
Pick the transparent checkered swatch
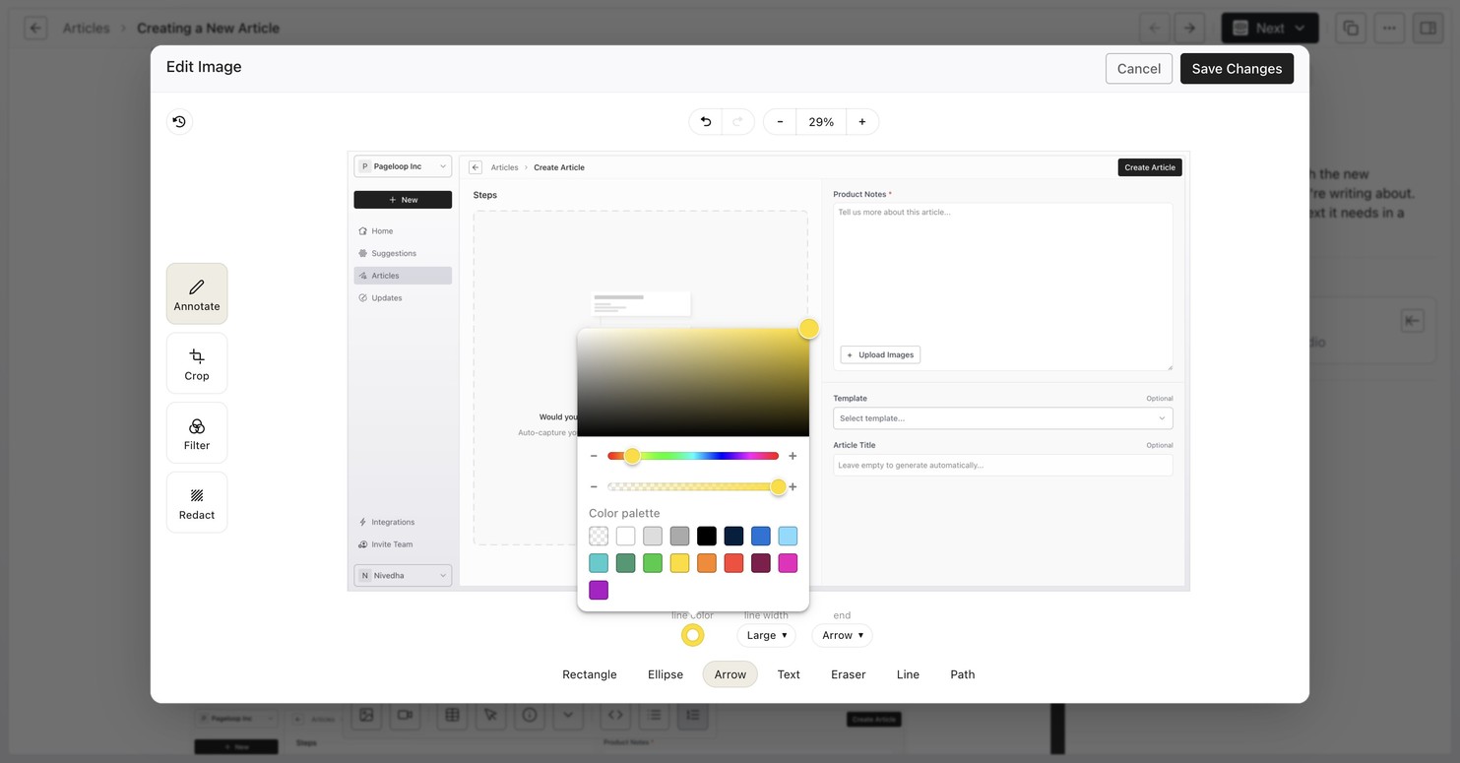599,536
